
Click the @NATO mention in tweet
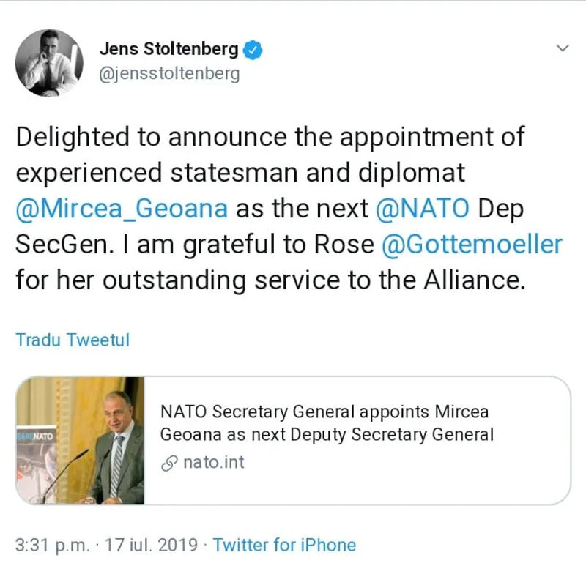422,208
